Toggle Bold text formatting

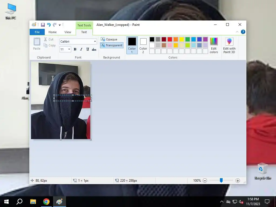(75, 49)
